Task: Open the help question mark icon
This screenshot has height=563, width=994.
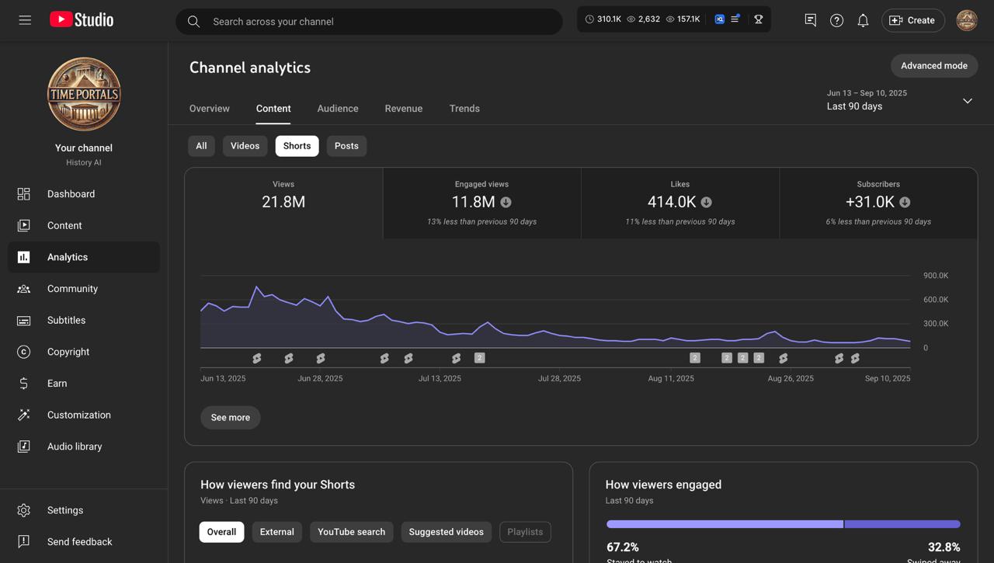Action: (836, 21)
